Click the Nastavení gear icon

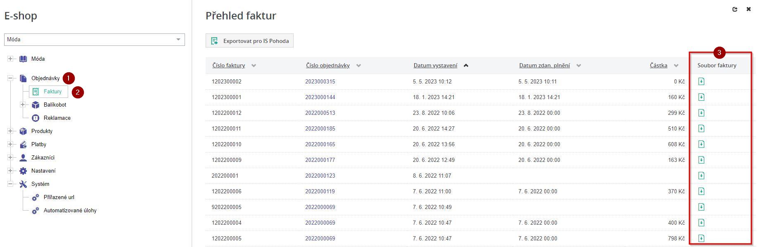tap(23, 171)
